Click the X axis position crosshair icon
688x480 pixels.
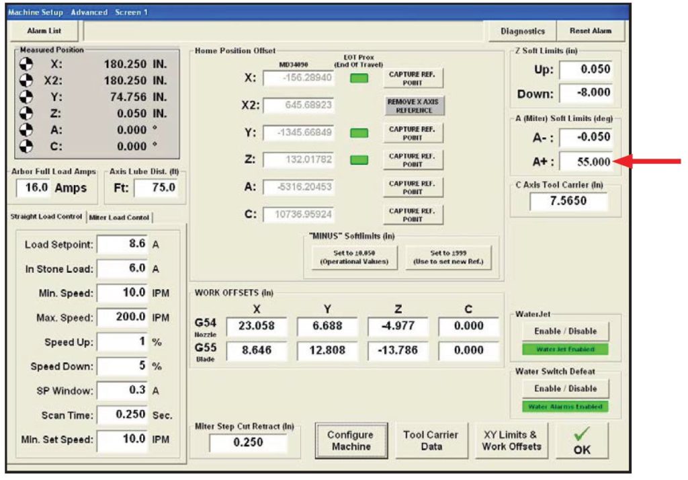coord(25,65)
